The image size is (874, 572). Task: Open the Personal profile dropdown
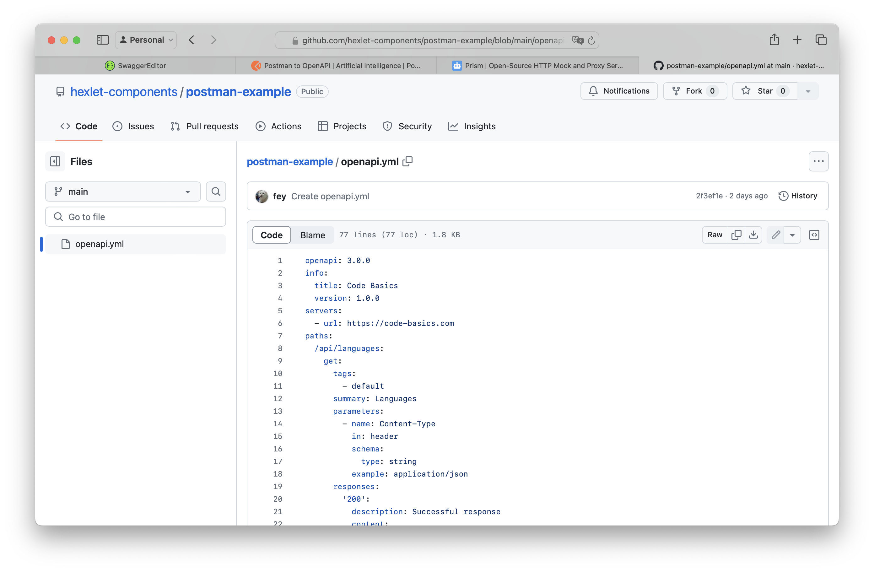coord(145,40)
